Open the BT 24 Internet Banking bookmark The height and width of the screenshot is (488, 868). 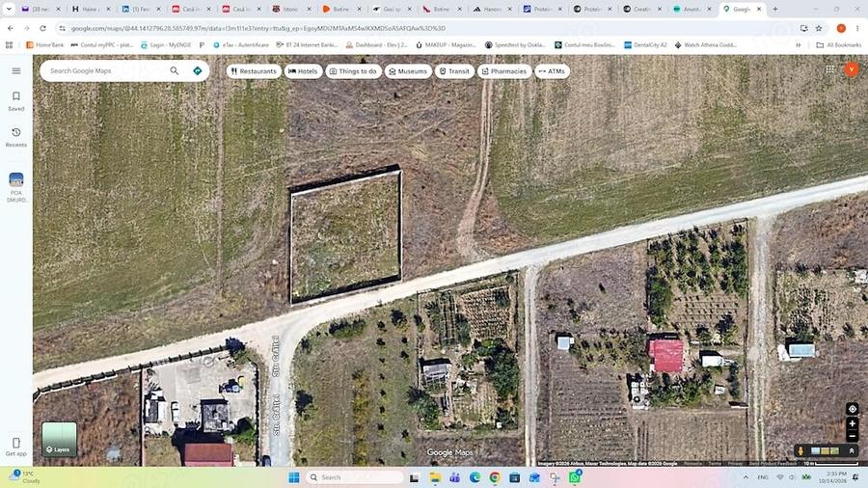[x=307, y=44]
